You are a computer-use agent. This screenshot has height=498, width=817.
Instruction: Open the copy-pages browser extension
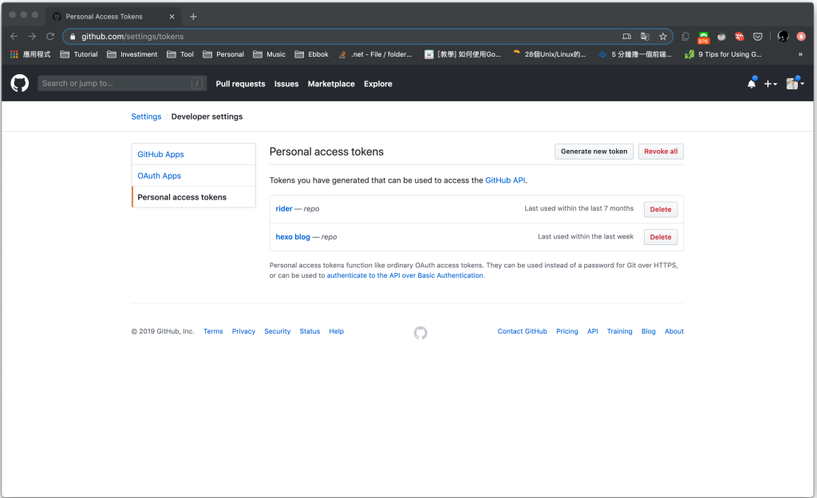685,37
